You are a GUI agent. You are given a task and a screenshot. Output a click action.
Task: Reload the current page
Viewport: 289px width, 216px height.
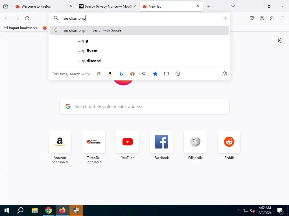pyautogui.click(x=27, y=18)
